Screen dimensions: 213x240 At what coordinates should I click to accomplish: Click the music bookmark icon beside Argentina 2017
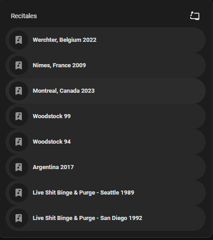coord(19,167)
